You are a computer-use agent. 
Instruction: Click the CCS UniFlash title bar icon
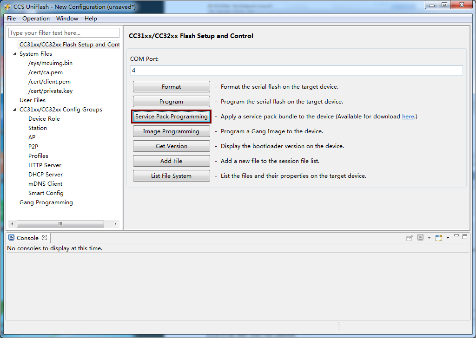click(x=7, y=6)
